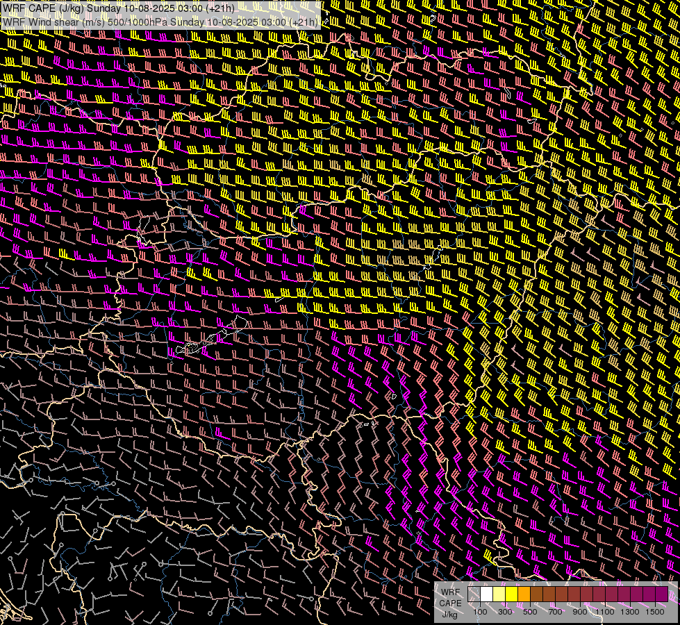Screen dimensions: 680x625
Task: Click the legend's J/kg unit label
Action: [449, 615]
